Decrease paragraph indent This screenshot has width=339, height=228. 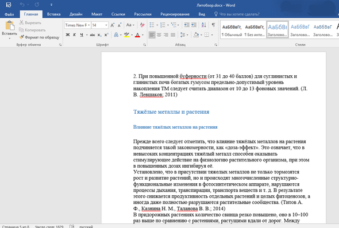coord(187,25)
